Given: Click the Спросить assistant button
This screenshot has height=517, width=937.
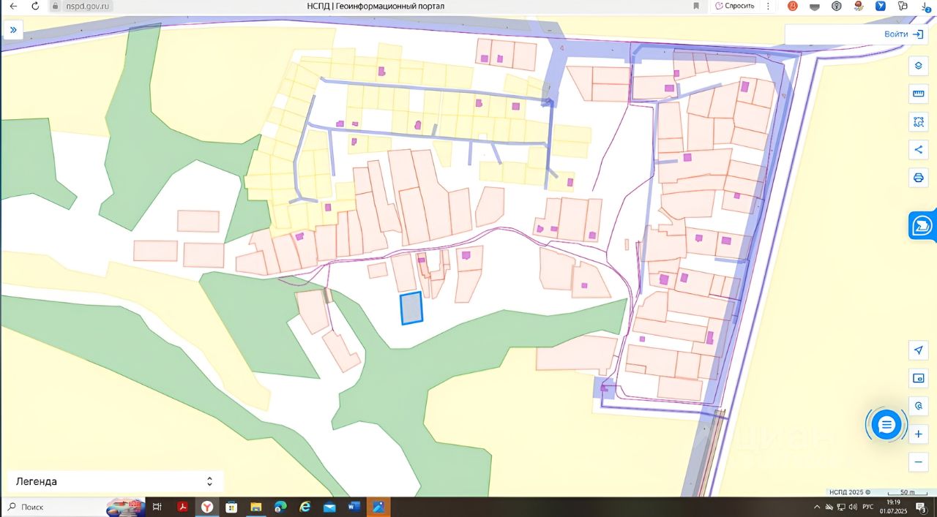Looking at the screenshot, I should [x=734, y=6].
